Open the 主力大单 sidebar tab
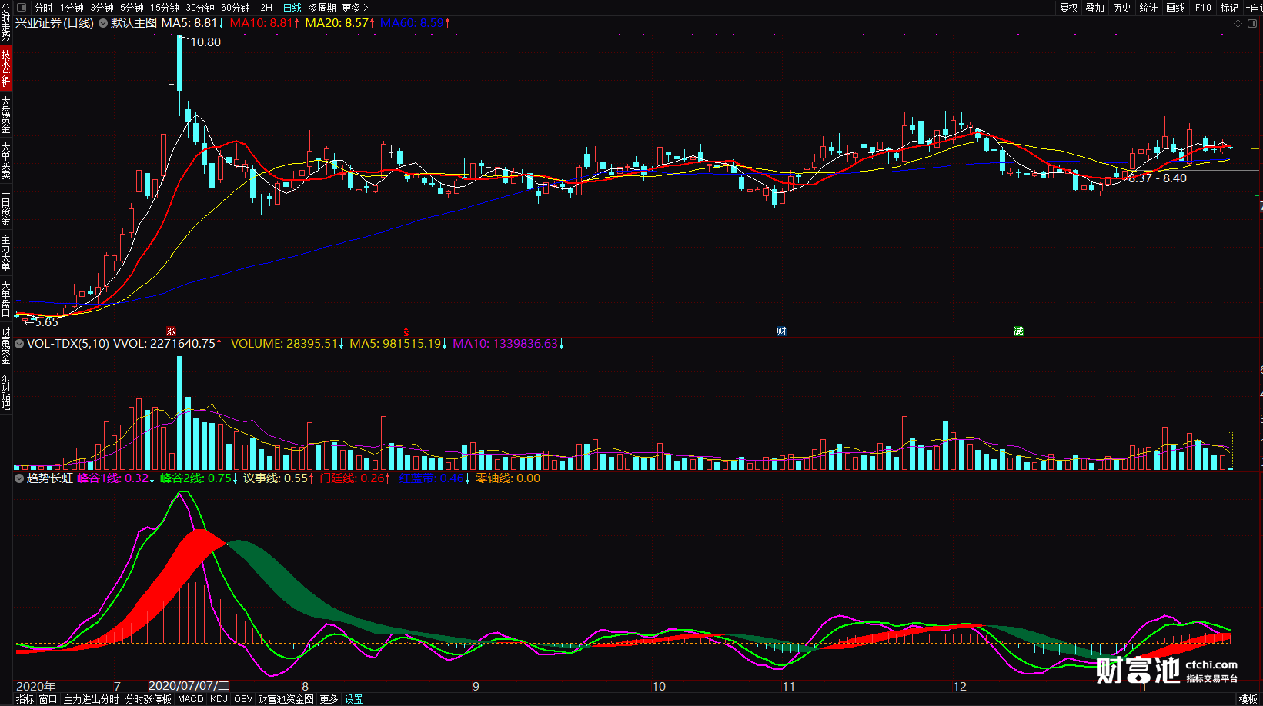 [x=6, y=253]
